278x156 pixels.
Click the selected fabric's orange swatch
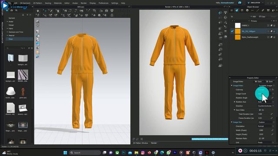238,31
